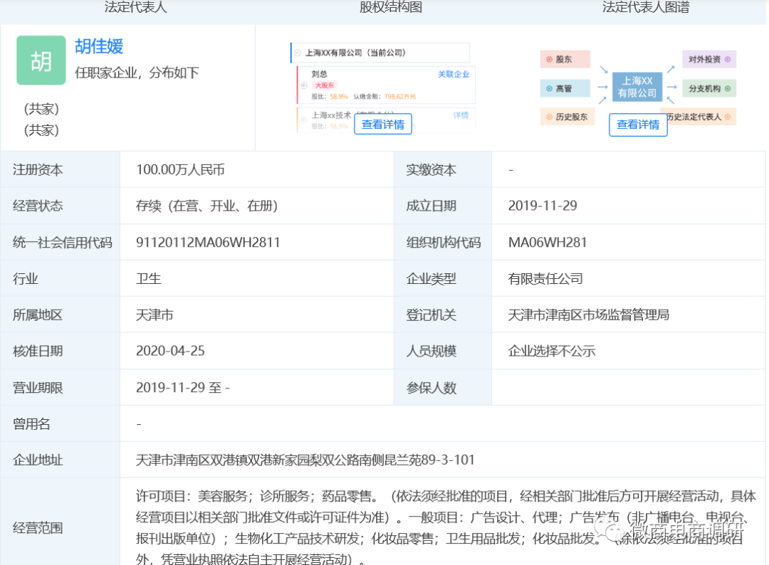Click the pink 大股东 tag
The height and width of the screenshot is (565, 769).
(x=325, y=84)
